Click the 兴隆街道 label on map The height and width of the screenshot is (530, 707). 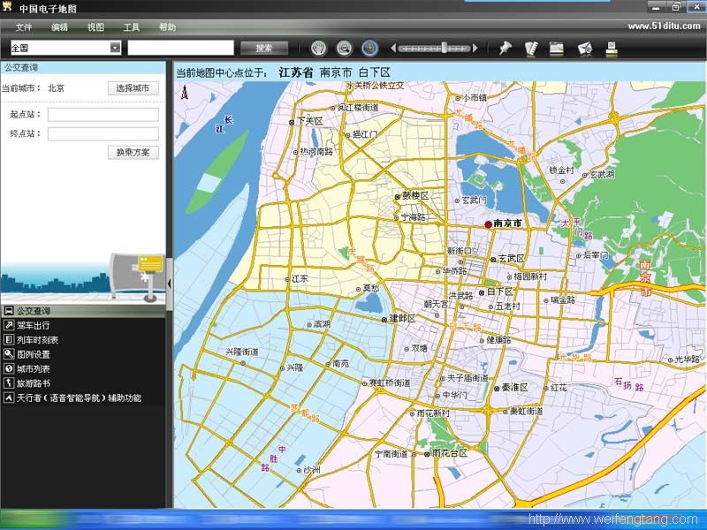coord(242,352)
